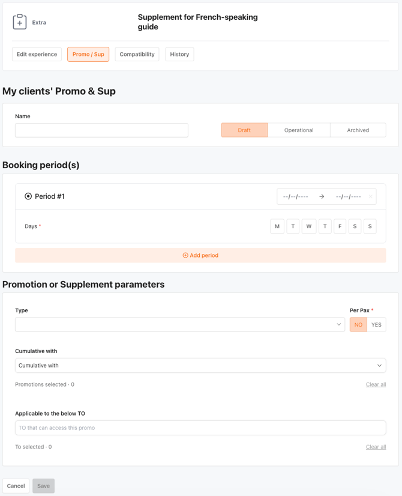Click the Cancel button
Viewport: 402px width, 496px height.
tap(16, 486)
